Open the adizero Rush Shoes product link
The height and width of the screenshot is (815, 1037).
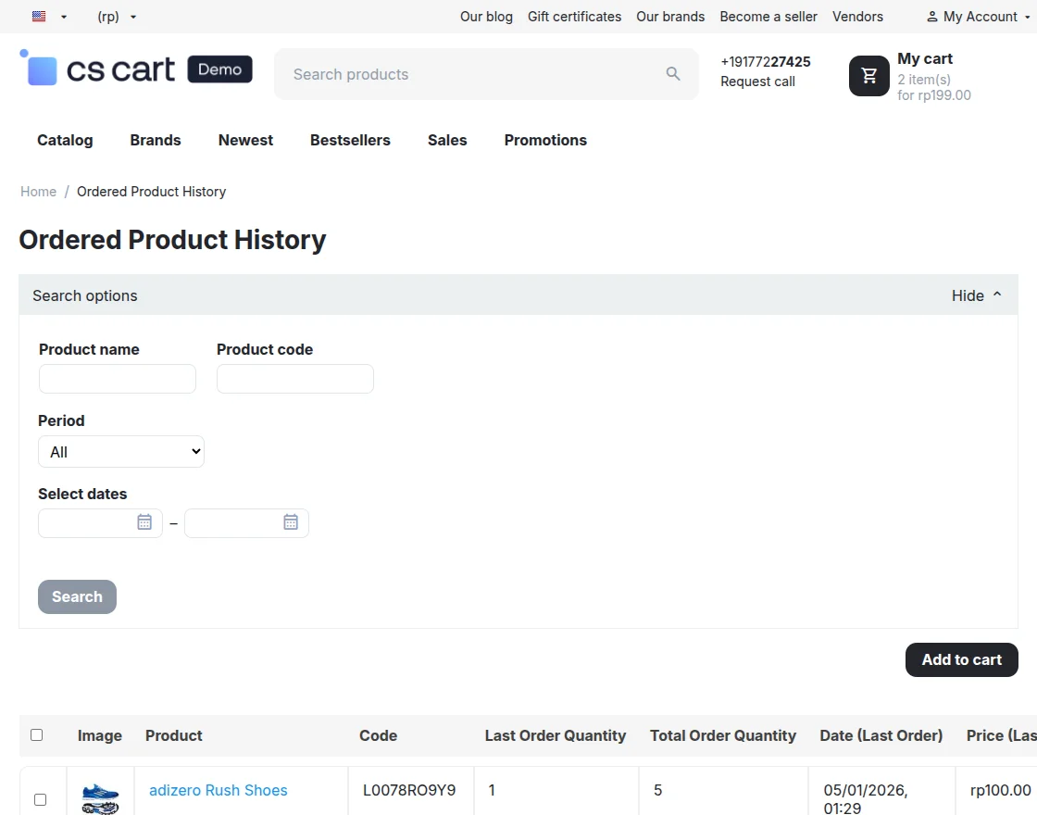coord(219,791)
